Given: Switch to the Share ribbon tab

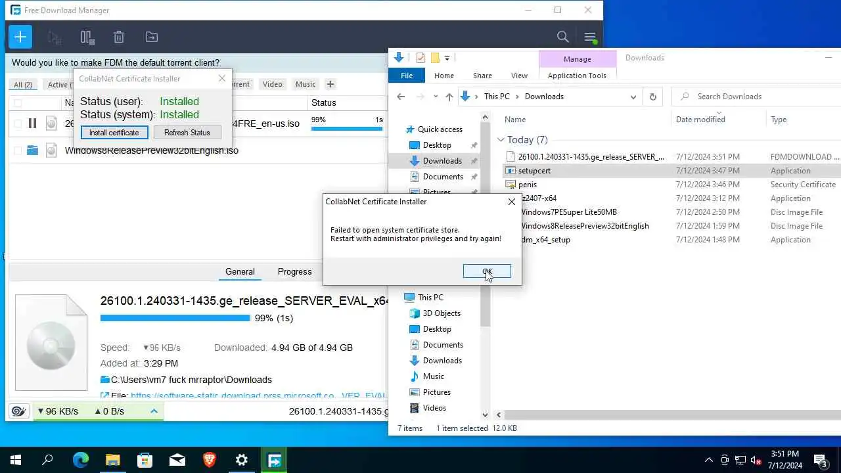Looking at the screenshot, I should (x=482, y=76).
